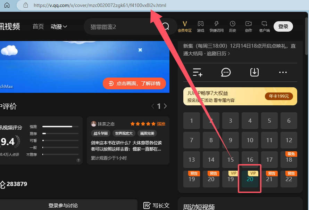
Task: Open the comments bubble icon
Action: tap(226, 72)
